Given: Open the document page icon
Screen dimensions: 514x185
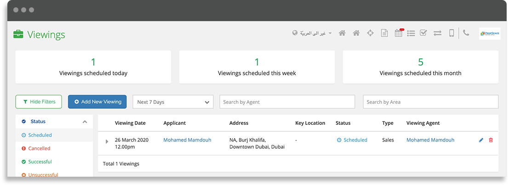Looking at the screenshot, I should (384, 33).
